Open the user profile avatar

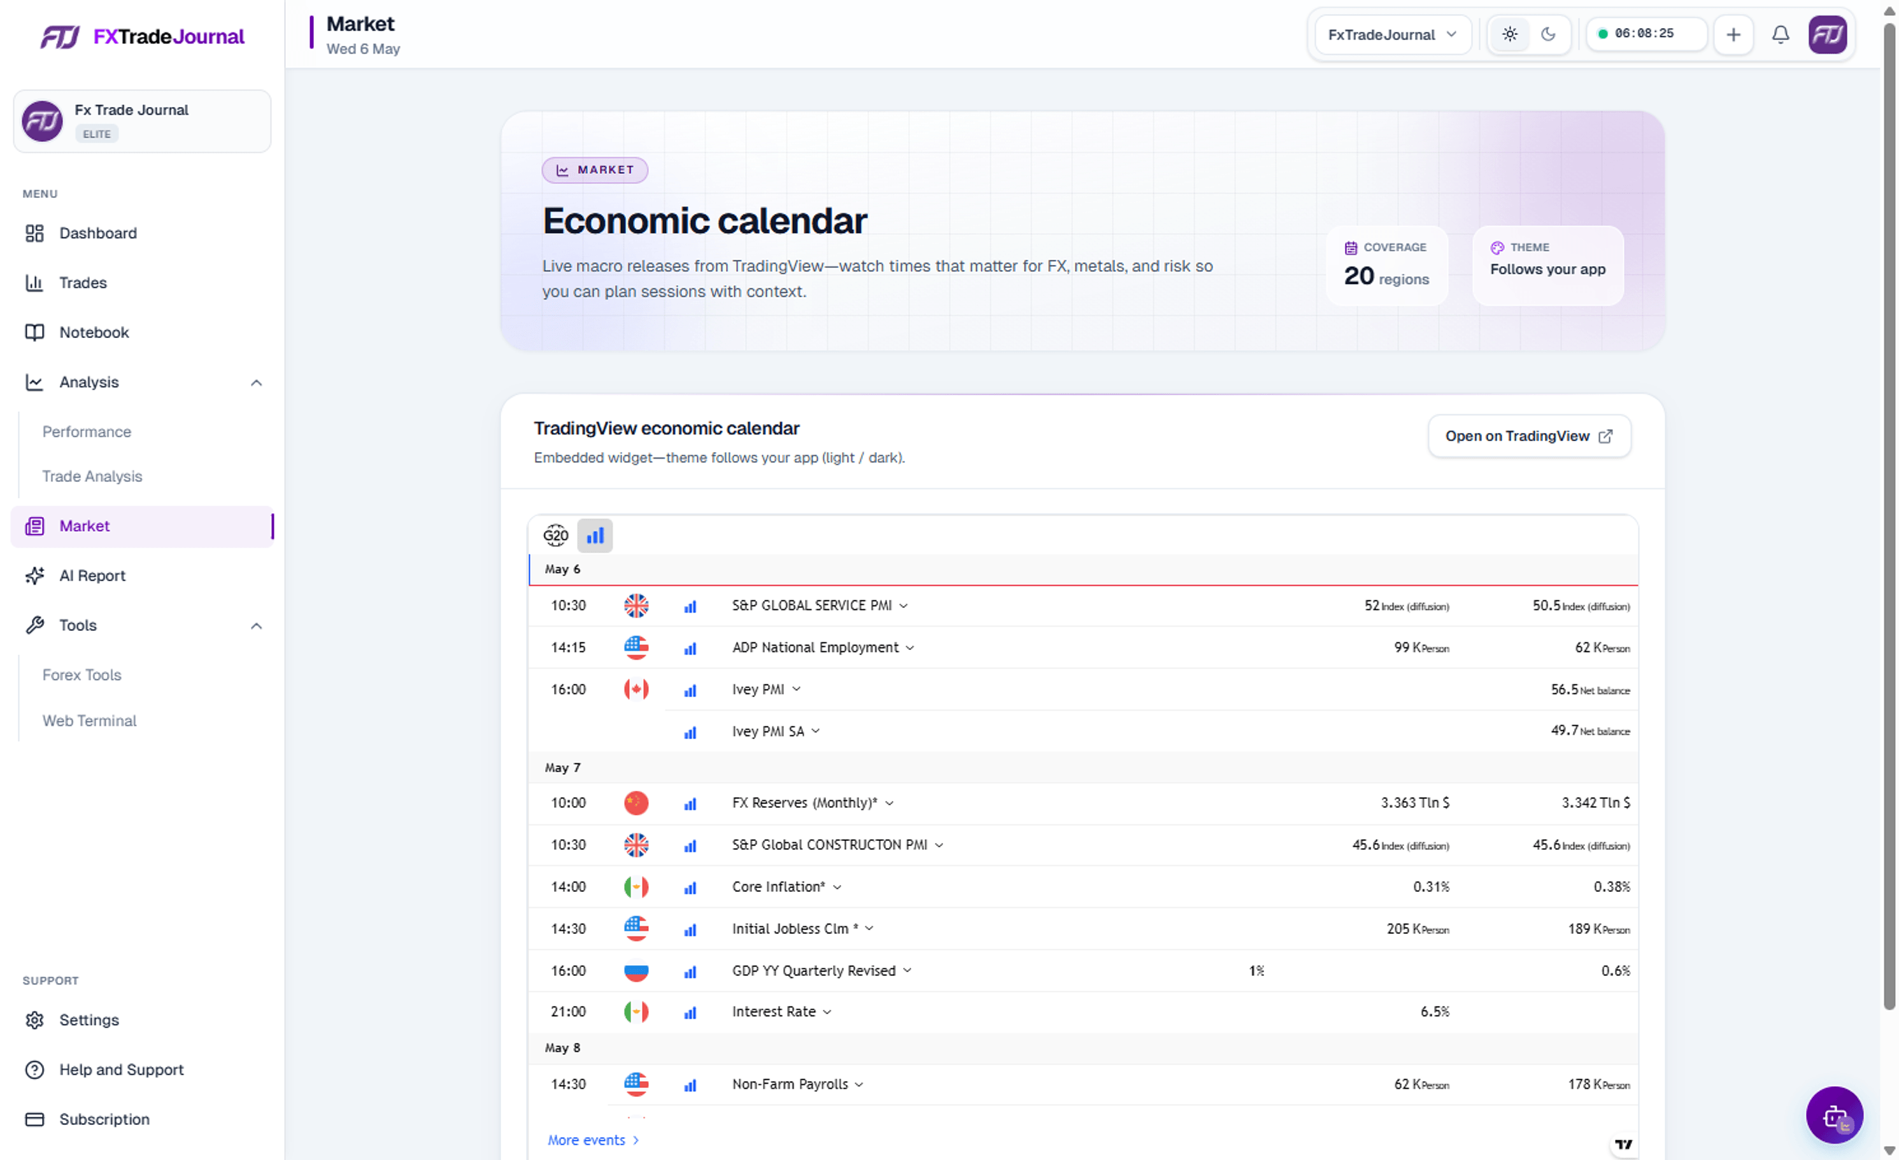[1827, 34]
